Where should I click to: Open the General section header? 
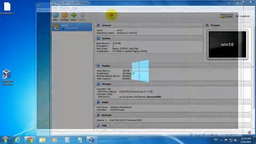click(106, 25)
